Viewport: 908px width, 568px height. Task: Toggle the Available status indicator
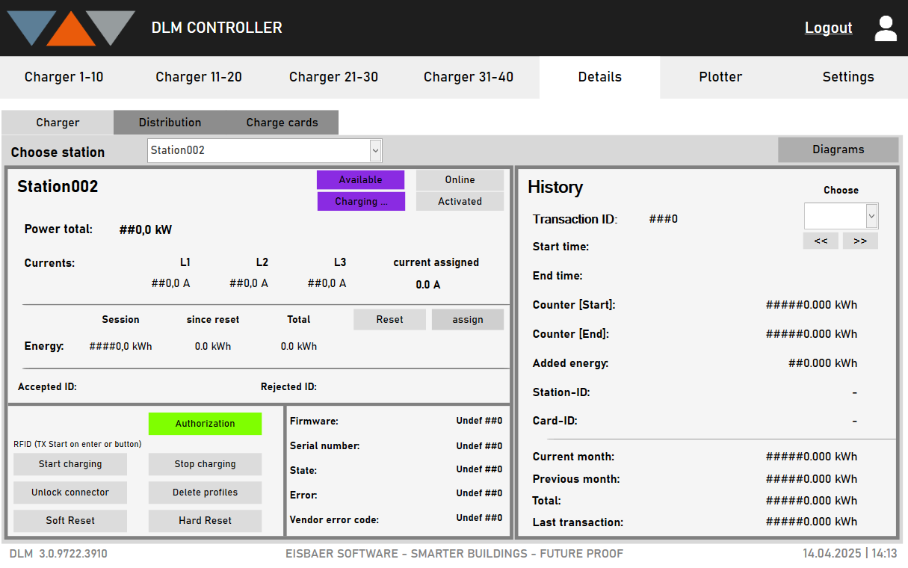coord(360,179)
